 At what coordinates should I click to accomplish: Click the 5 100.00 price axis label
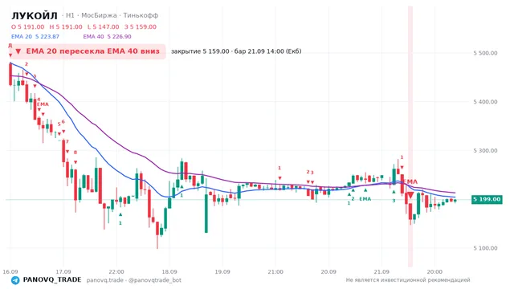pyautogui.click(x=485, y=248)
